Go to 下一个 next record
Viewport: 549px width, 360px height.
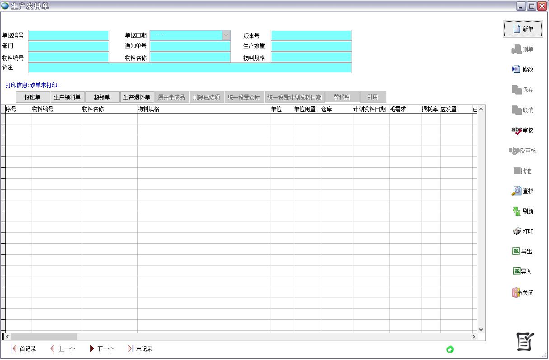(x=101, y=349)
